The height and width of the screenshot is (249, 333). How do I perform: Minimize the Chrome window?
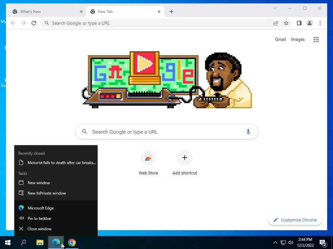[x=290, y=8]
